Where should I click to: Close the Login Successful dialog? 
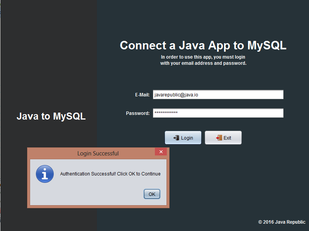[161, 152]
